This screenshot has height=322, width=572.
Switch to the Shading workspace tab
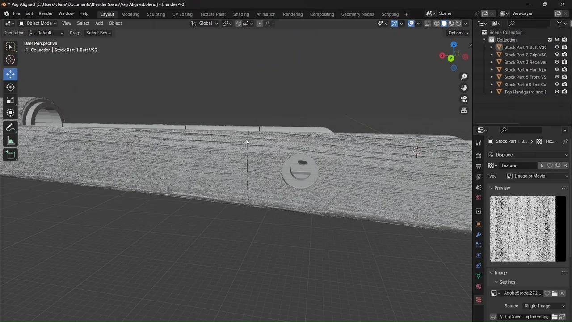coord(241,14)
